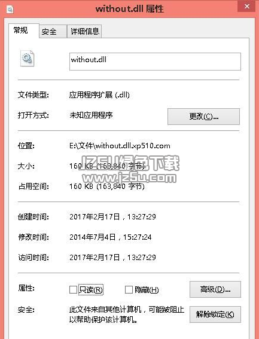Close the without.dll properties dialog

pyautogui.click(x=246, y=7)
